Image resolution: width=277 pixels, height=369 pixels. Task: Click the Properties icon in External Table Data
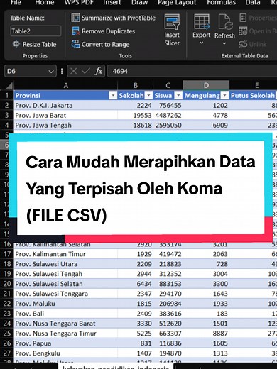pyautogui.click(x=243, y=18)
